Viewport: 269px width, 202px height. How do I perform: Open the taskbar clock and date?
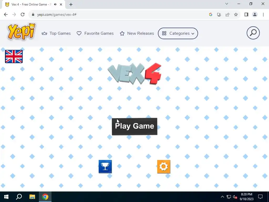246,197
